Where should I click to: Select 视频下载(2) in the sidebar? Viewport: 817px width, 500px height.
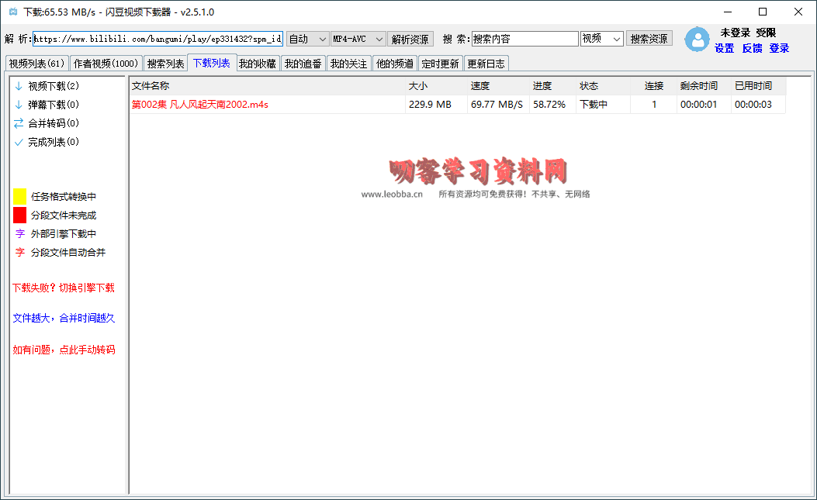pyautogui.click(x=54, y=86)
